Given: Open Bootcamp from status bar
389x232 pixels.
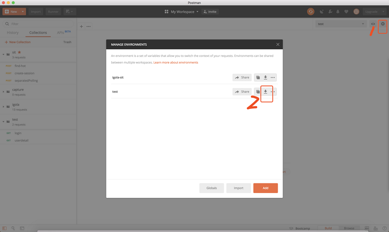Looking at the screenshot, I should tap(300, 228).
